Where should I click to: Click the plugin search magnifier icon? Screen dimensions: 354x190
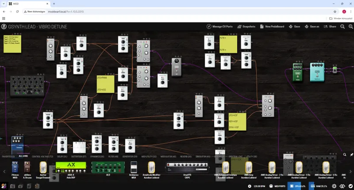345,155
